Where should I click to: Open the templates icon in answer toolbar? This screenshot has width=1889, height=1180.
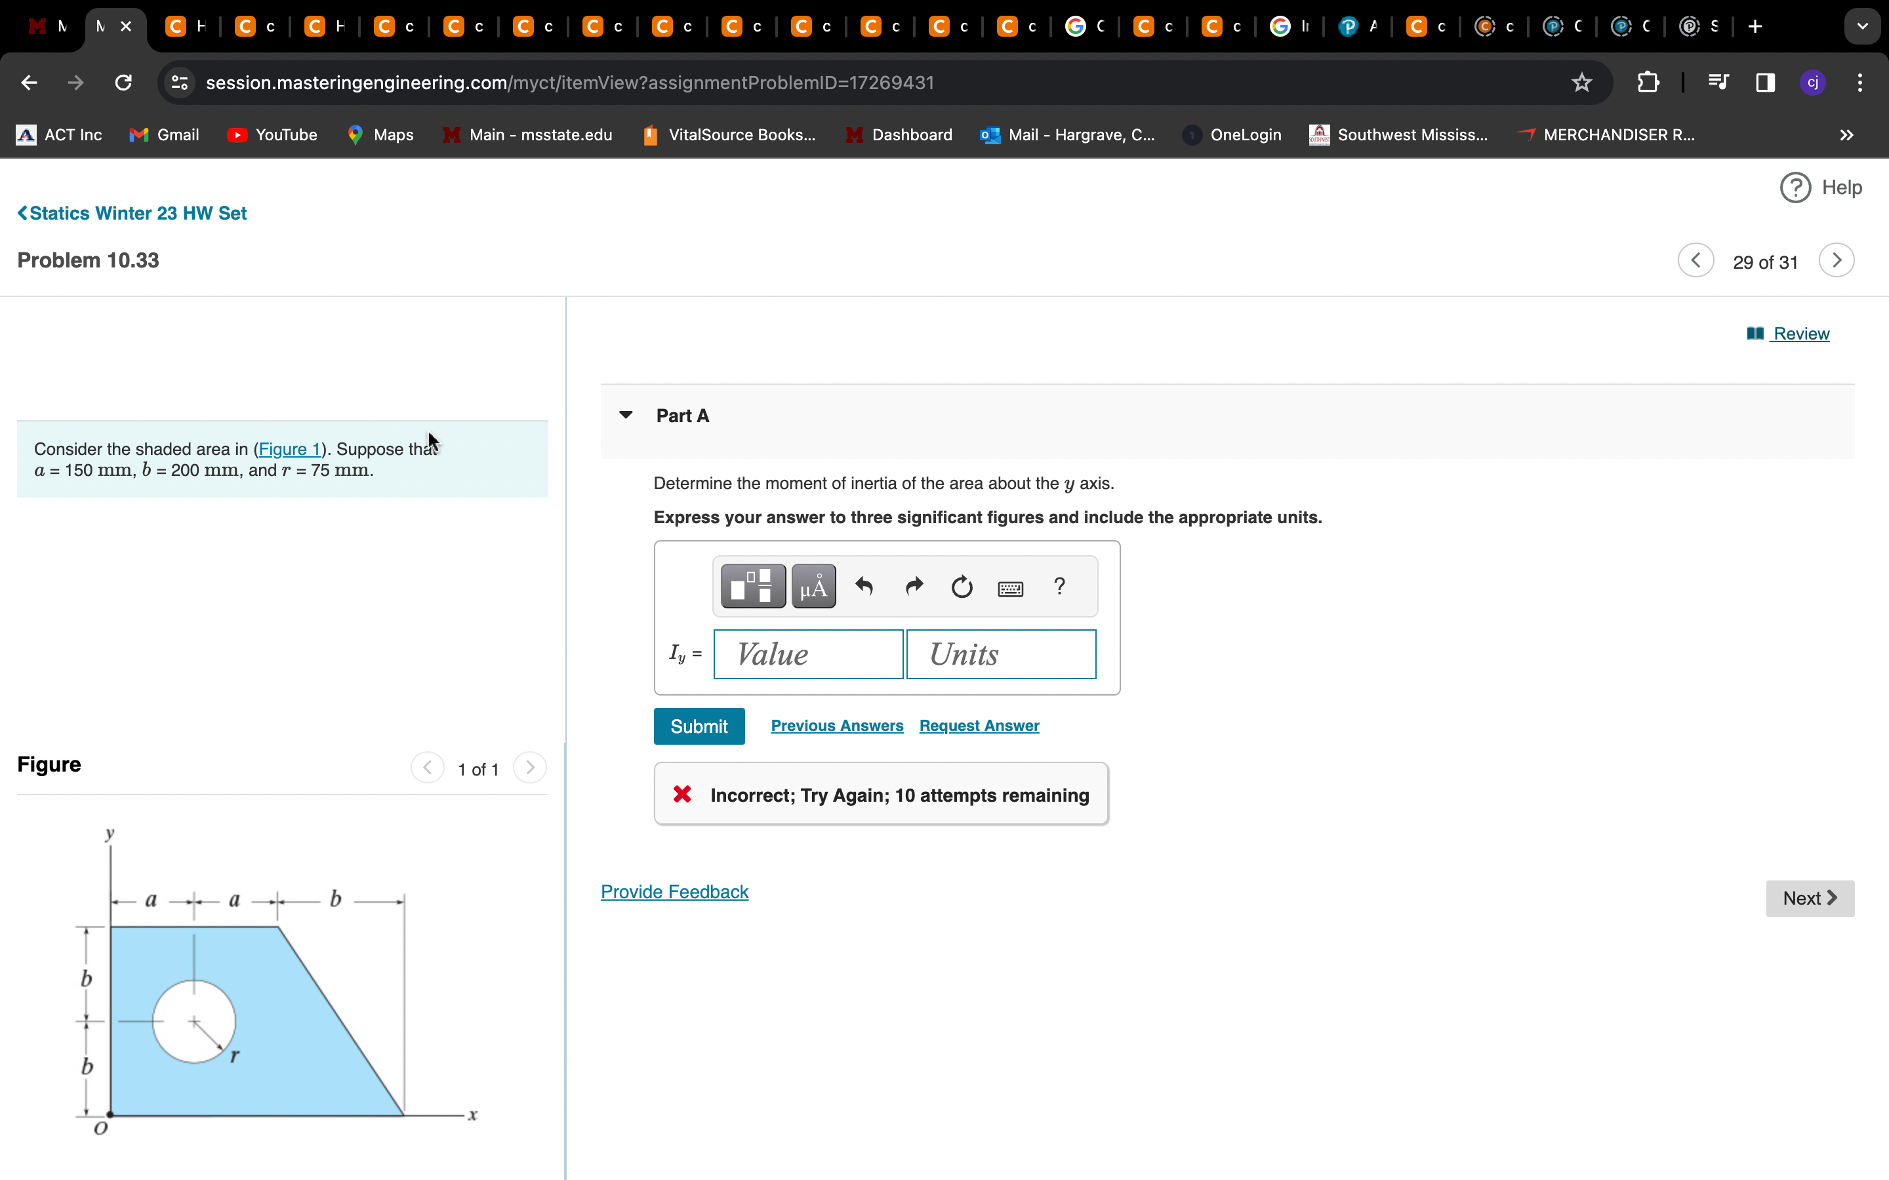click(x=752, y=586)
